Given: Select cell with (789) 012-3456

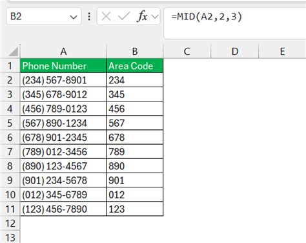Looking at the screenshot, I should coord(63,152).
